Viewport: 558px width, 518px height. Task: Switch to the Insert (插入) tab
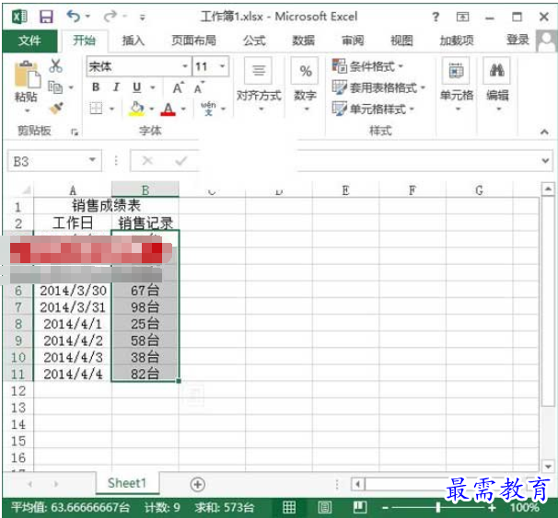point(134,40)
